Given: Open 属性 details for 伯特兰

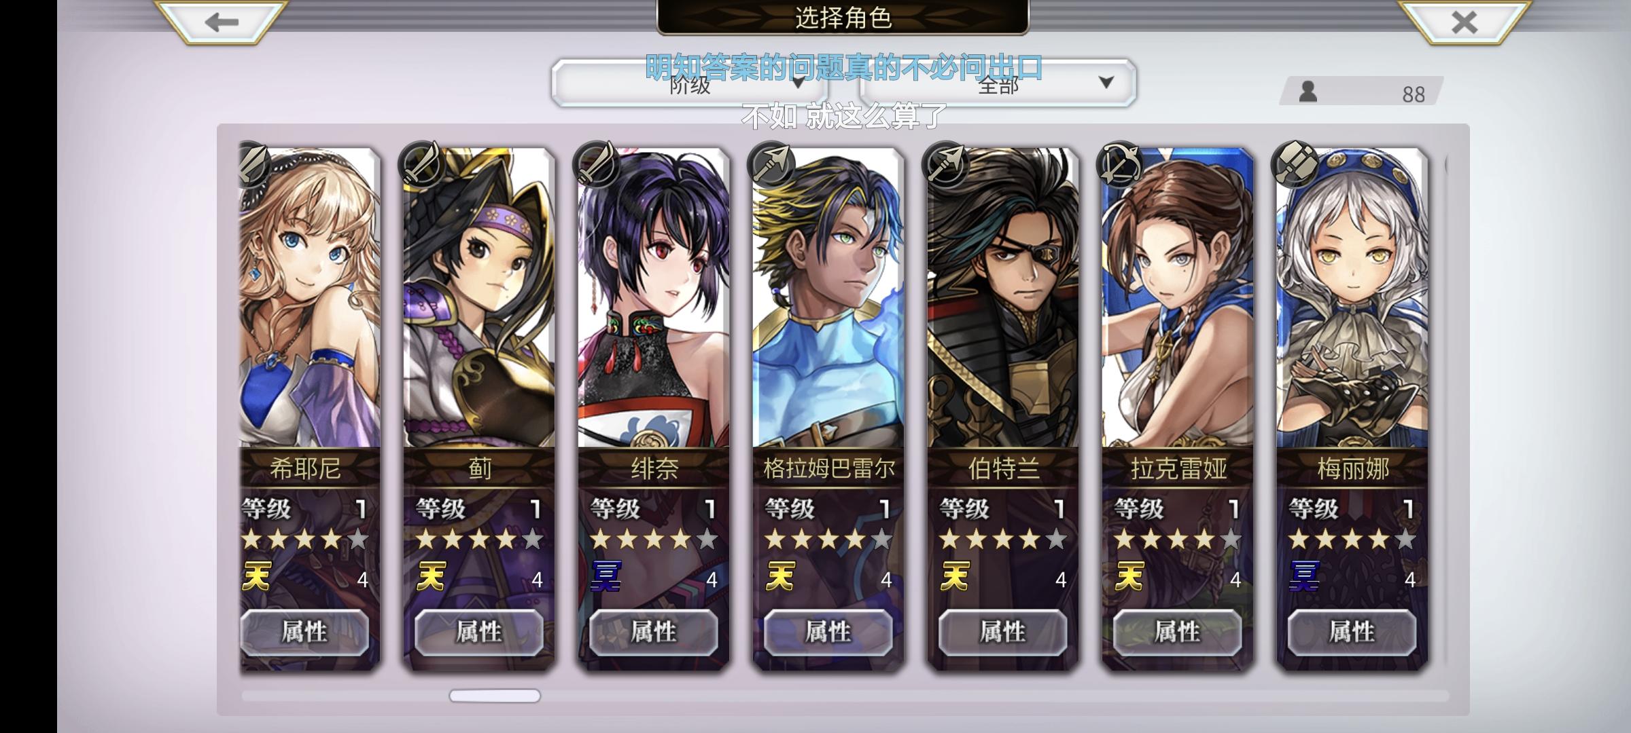Looking at the screenshot, I should pyautogui.click(x=1003, y=632).
